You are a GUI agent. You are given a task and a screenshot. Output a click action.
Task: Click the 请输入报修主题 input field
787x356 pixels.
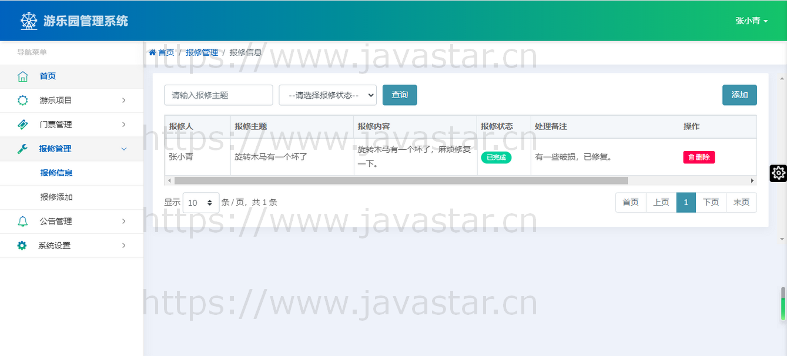tap(218, 95)
